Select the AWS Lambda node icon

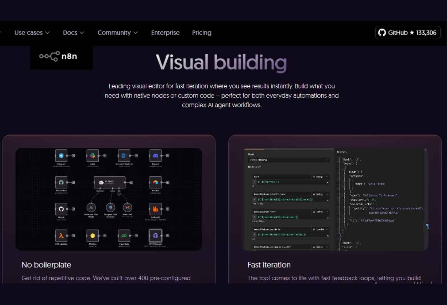pyautogui.click(x=61, y=235)
